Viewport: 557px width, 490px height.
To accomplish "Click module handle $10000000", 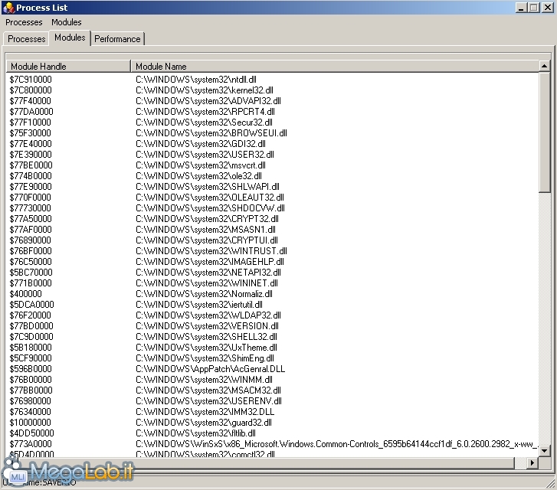I will click(30, 423).
